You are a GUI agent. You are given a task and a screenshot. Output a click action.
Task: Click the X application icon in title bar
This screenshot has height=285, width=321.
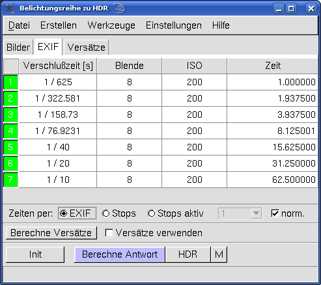pyautogui.click(x=10, y=8)
